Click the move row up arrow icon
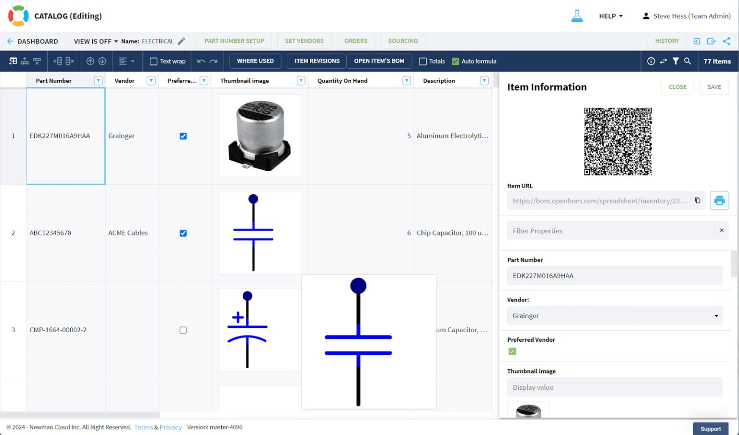Image resolution: width=739 pixels, height=435 pixels. (x=91, y=61)
